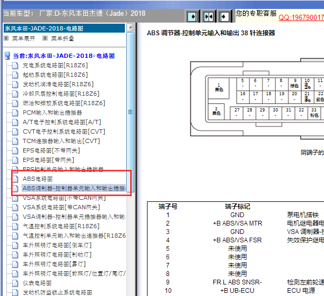Click the document icon beside 起动系统电路图
The image size is (324, 296).
15,75
